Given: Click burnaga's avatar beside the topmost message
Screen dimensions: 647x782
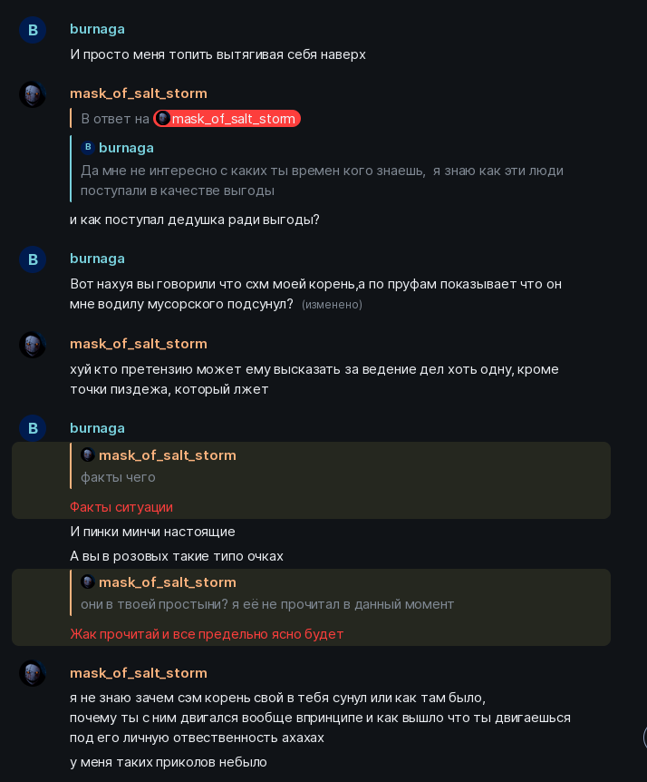Looking at the screenshot, I should pos(33,30).
